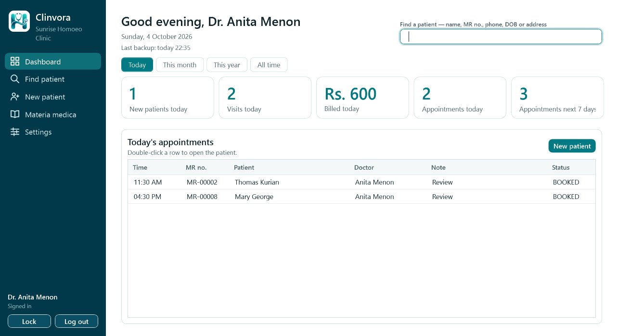Open Materia medica section
The image size is (617, 336).
point(53,114)
